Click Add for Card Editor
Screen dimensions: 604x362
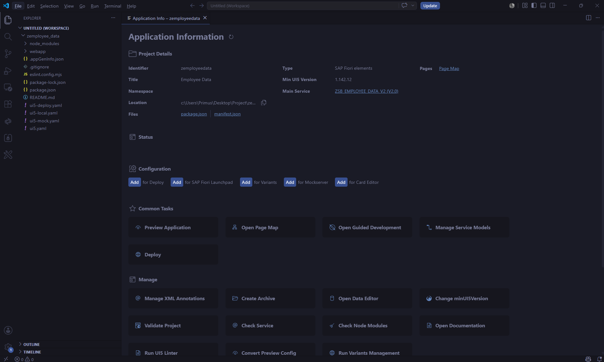[x=341, y=182]
